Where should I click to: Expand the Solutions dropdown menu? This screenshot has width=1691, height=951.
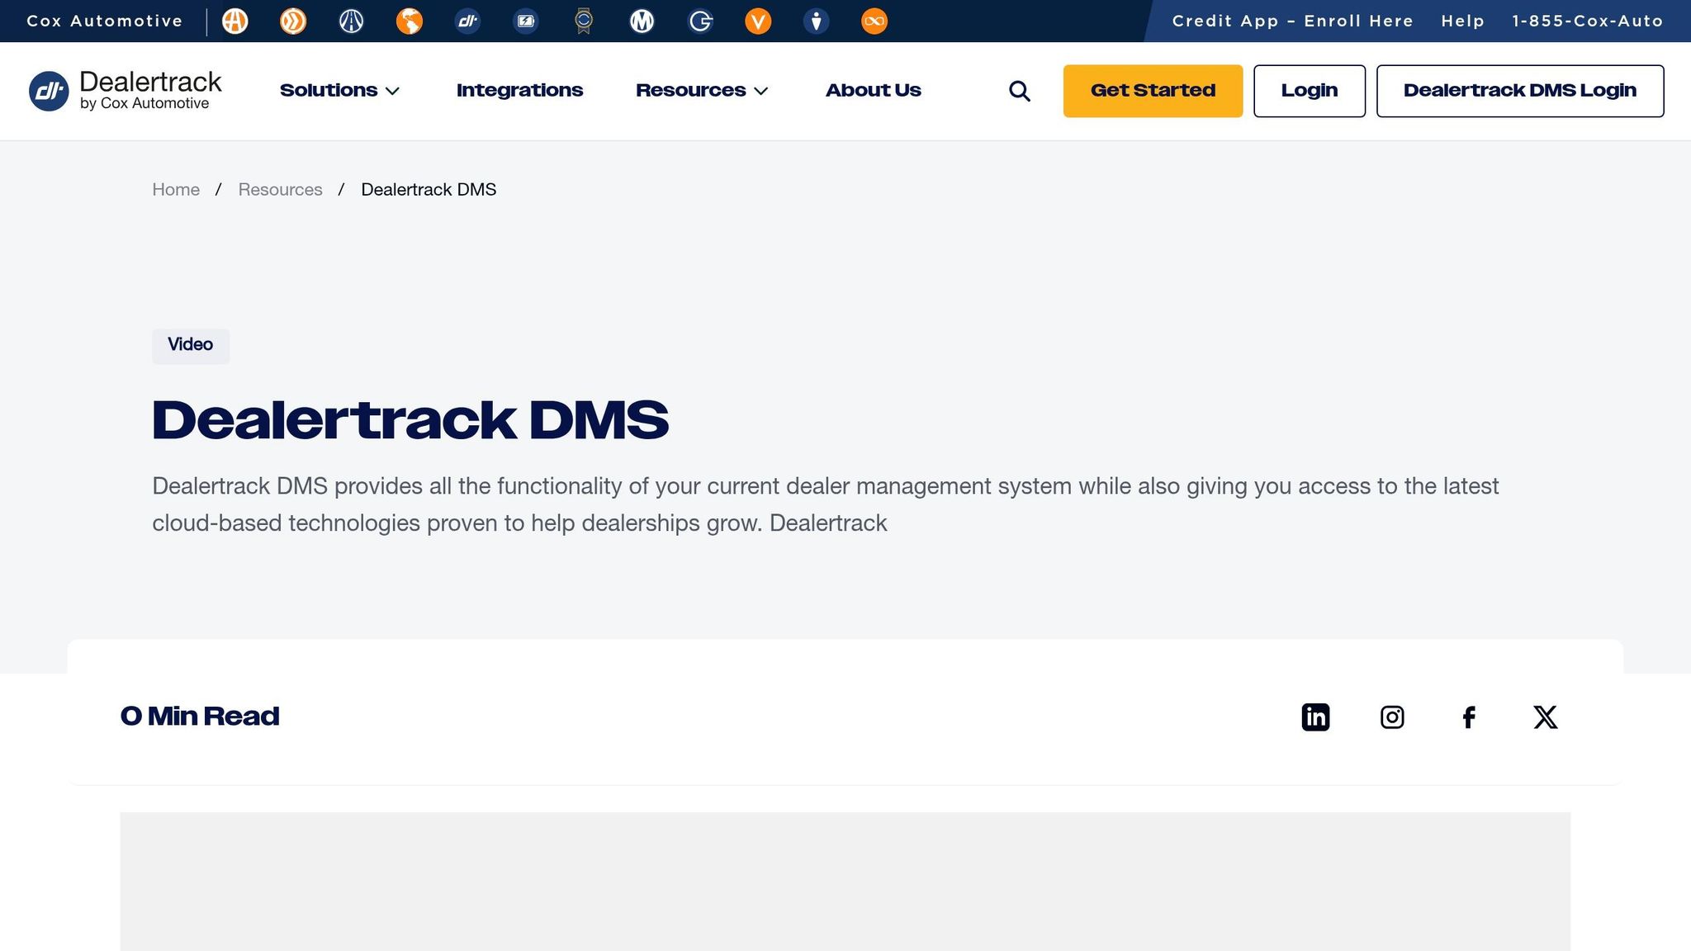click(339, 91)
